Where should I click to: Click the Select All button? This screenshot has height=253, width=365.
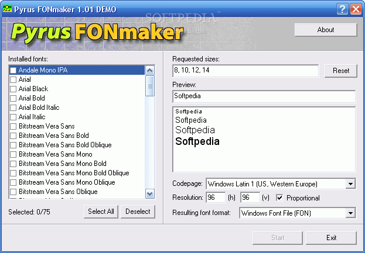(x=101, y=212)
